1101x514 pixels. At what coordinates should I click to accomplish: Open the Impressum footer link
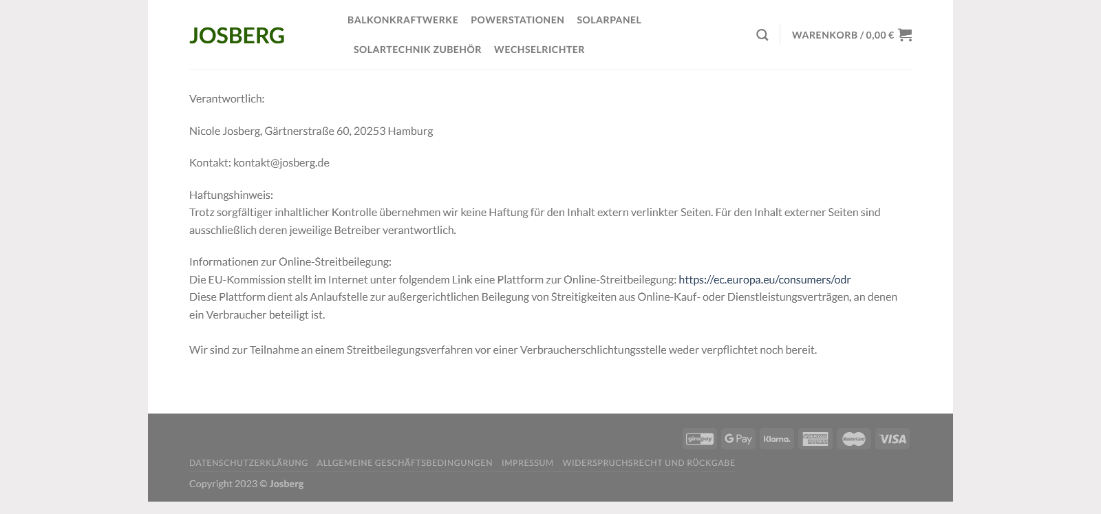pyautogui.click(x=527, y=463)
